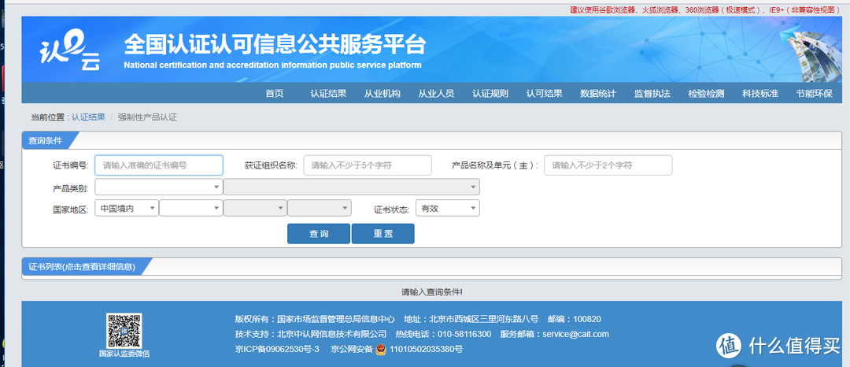Expand the 国家地区 dropdown showing 中国境内
The image size is (850, 367).
click(126, 208)
